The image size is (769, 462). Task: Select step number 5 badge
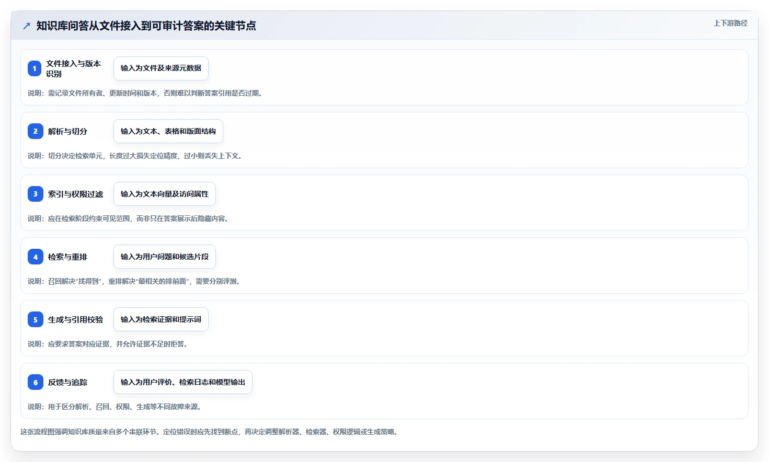point(36,319)
